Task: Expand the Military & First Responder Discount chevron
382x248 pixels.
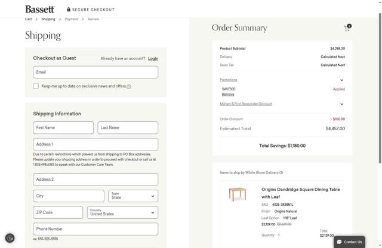Action: click(341, 104)
